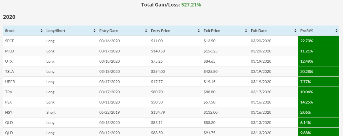Click the $140.50 entry price
This screenshot has width=343, height=136.
[x=158, y=51]
